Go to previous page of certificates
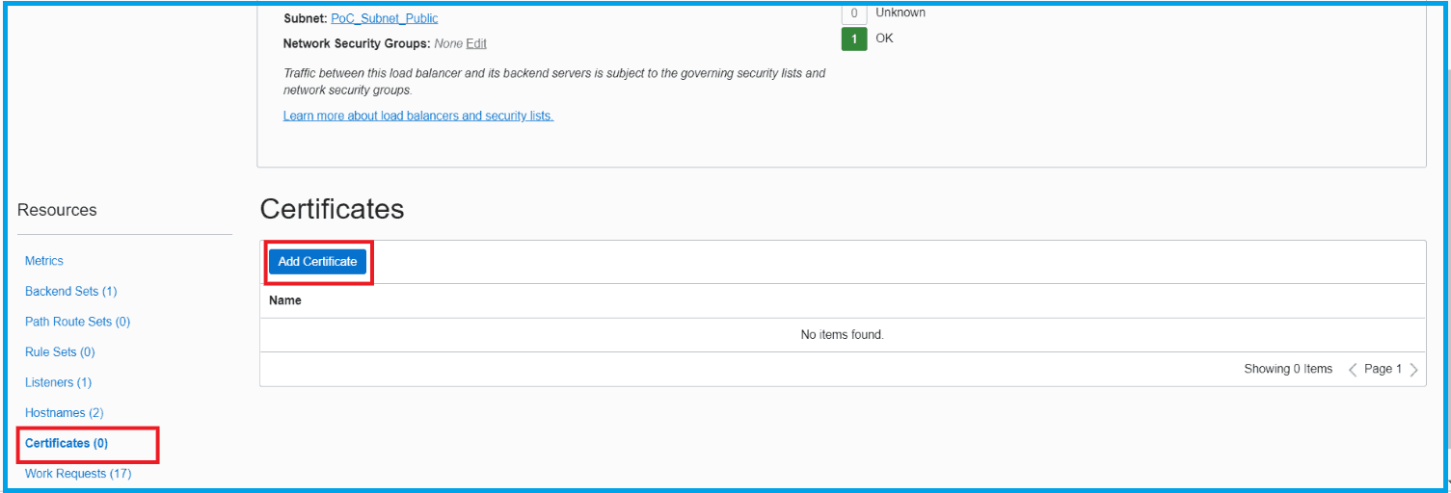 click(1353, 370)
